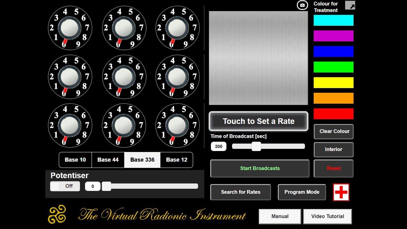
Task: Click the Time of Broadcast value field 300
Action: [219, 146]
